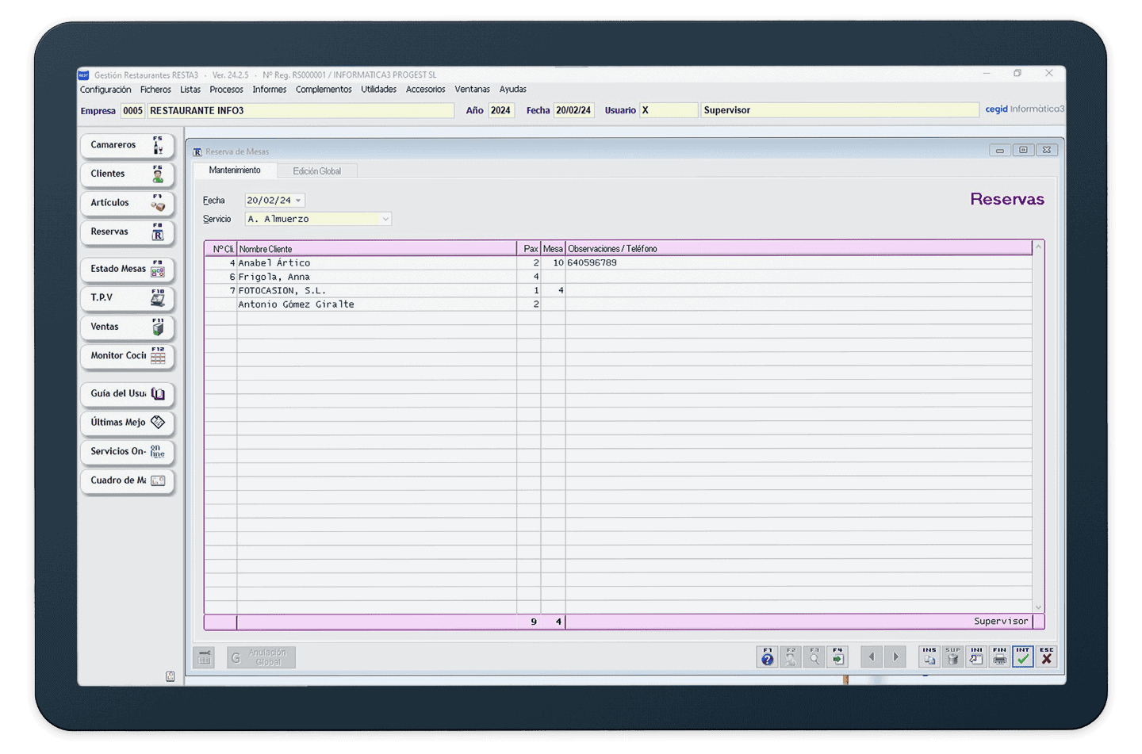Cancel using the ESC red X icon
This screenshot has width=1142, height=754.
[1047, 656]
